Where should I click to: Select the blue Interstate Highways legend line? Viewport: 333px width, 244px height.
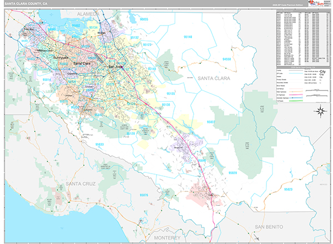click(295, 98)
